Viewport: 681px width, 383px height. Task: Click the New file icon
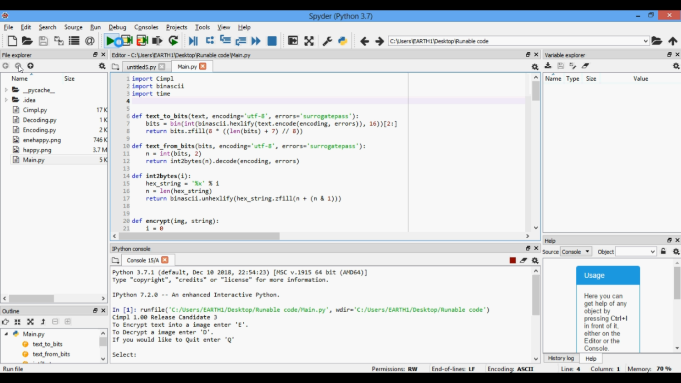12,41
